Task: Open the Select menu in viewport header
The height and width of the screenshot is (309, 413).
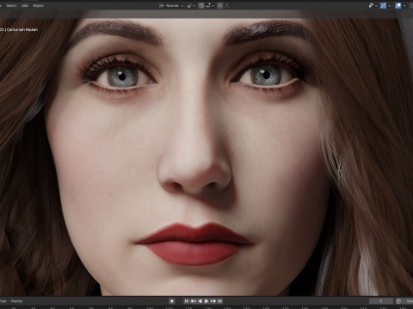Action: 11,5
